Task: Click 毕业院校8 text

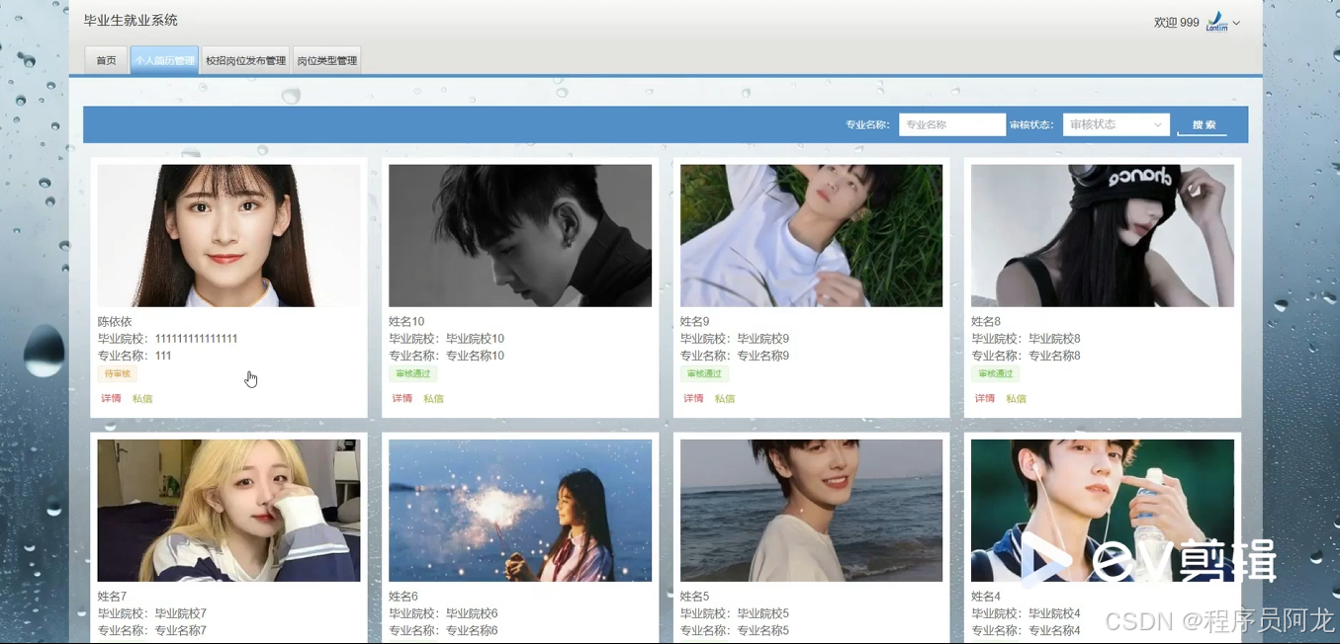Action: [x=1054, y=339]
